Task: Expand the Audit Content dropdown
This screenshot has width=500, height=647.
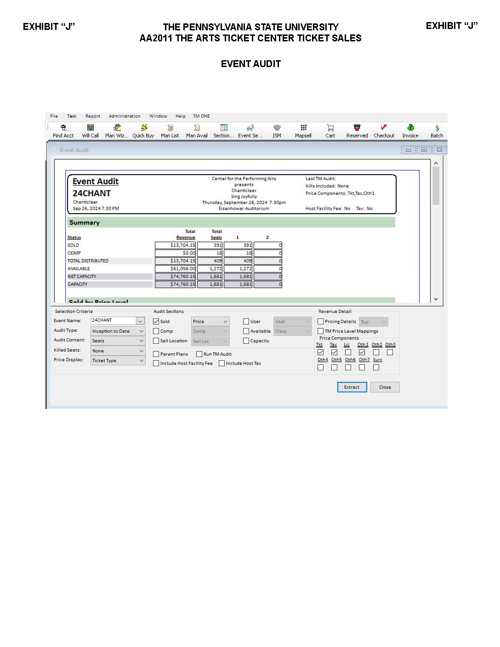Action: click(x=141, y=341)
